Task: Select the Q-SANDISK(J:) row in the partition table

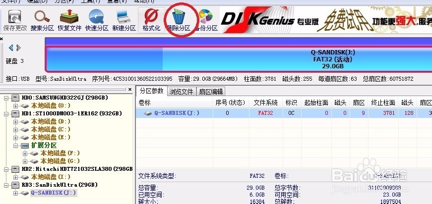Action: click(284, 113)
